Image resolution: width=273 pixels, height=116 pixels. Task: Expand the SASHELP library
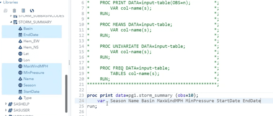pyautogui.click(x=6, y=104)
